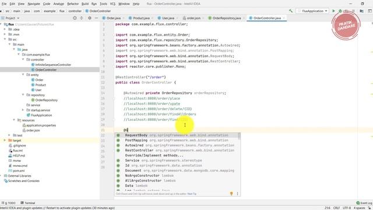Open the Terminal tool window
Screen dimensions: 373x210
[x=28, y=203]
